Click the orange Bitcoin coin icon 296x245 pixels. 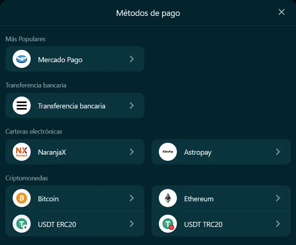22,198
